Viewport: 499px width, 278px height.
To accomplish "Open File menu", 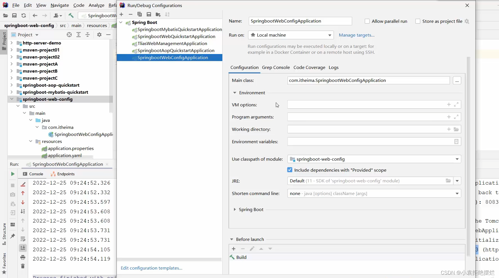I will pyautogui.click(x=16, y=5).
